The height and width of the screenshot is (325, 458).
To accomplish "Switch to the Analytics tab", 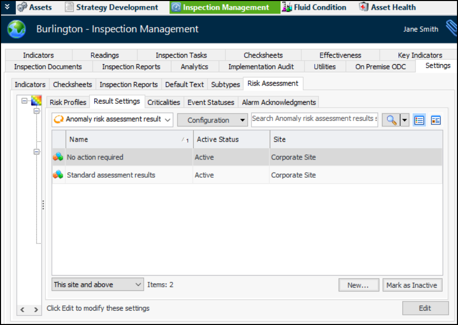I will pos(194,67).
